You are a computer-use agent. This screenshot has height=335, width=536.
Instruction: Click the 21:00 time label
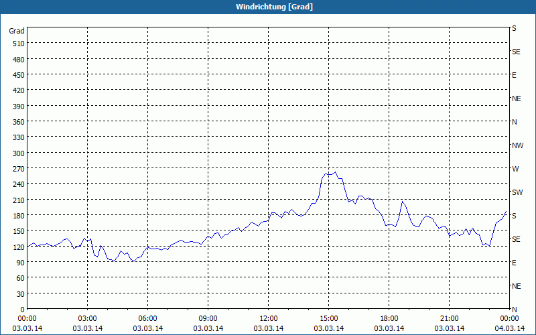coord(449,319)
